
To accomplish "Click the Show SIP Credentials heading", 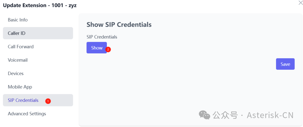I will 119,25.
